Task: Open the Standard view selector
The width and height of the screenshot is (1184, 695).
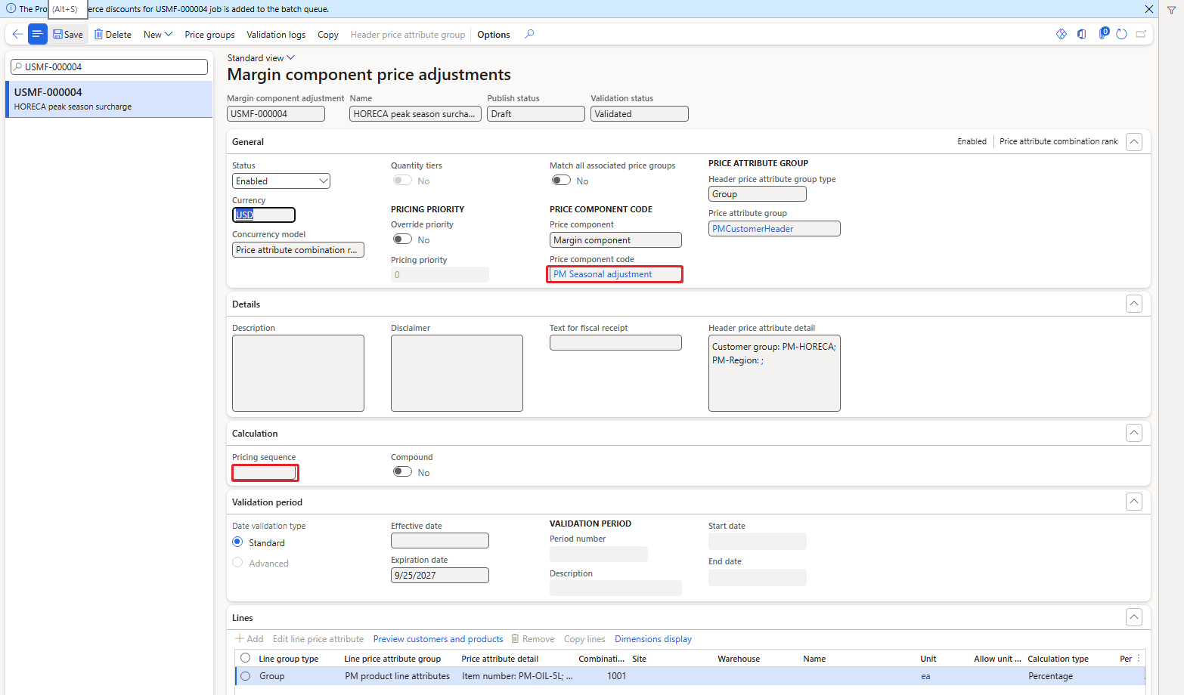Action: [x=261, y=58]
